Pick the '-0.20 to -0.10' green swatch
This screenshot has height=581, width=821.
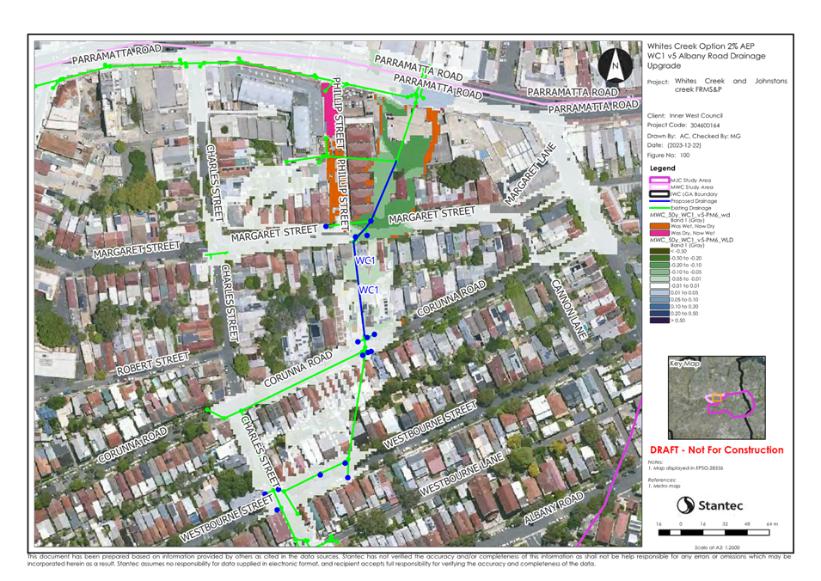pos(659,265)
